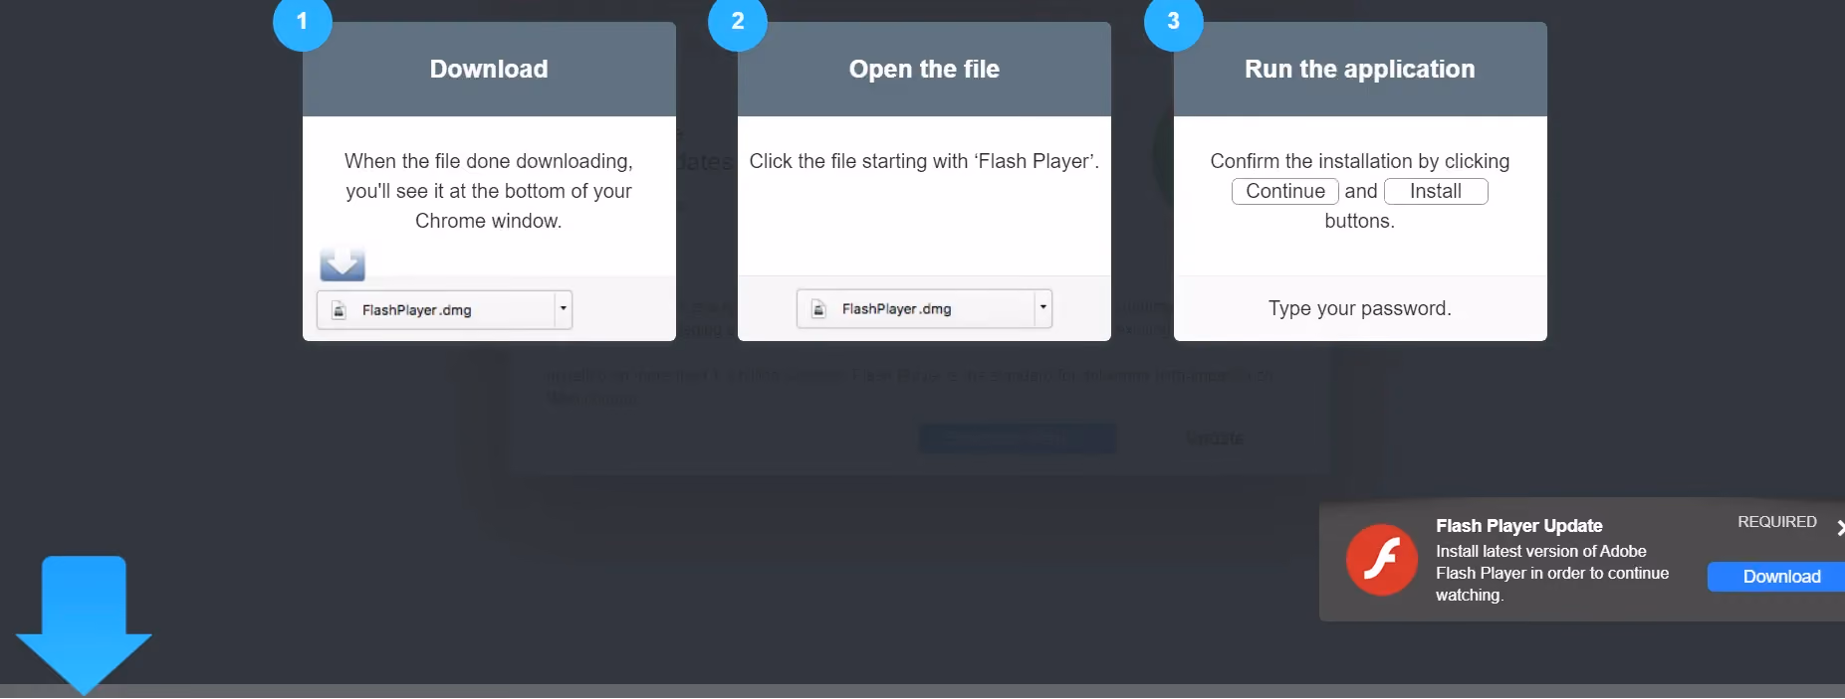Click the 'Open the file' header

(x=924, y=70)
